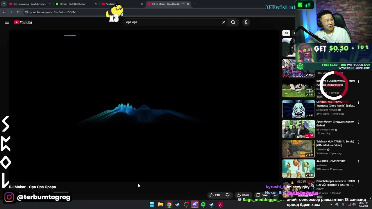
Task: Show hidden system tray icons
Action: pyautogui.click(x=330, y=204)
